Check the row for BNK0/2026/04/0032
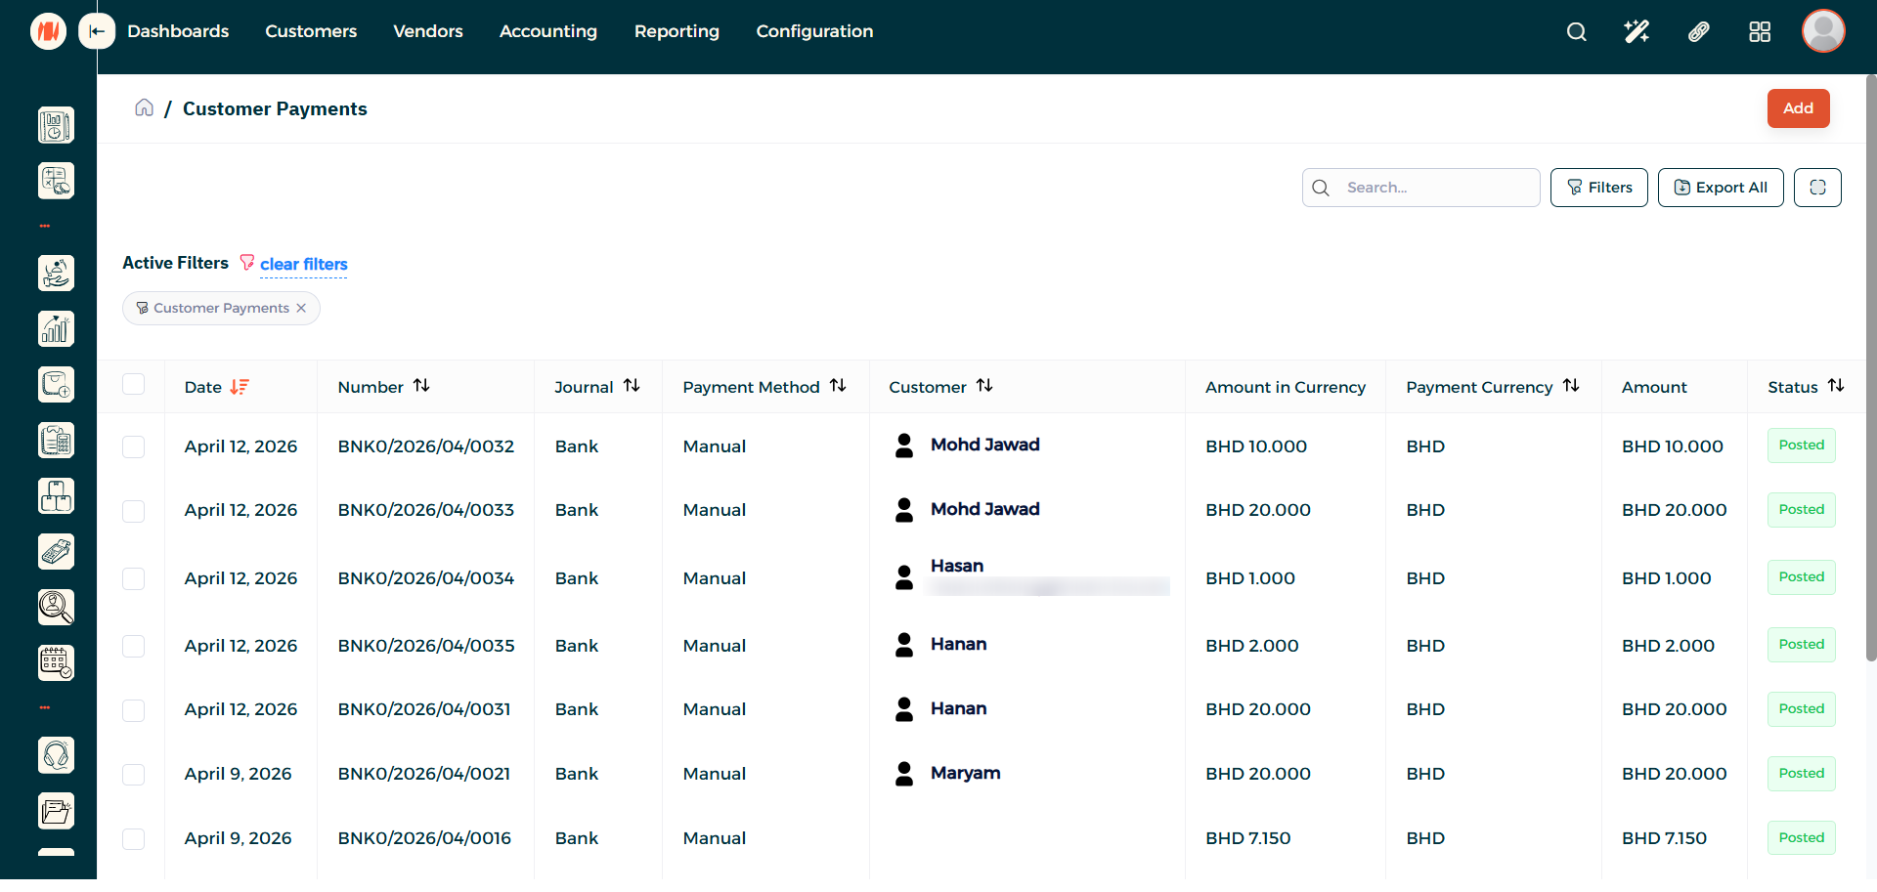Screen dimensions: 1877x892 tap(134, 446)
